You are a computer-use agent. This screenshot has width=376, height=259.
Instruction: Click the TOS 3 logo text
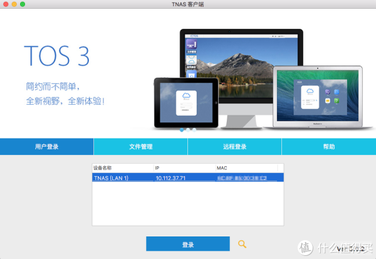[x=56, y=55]
